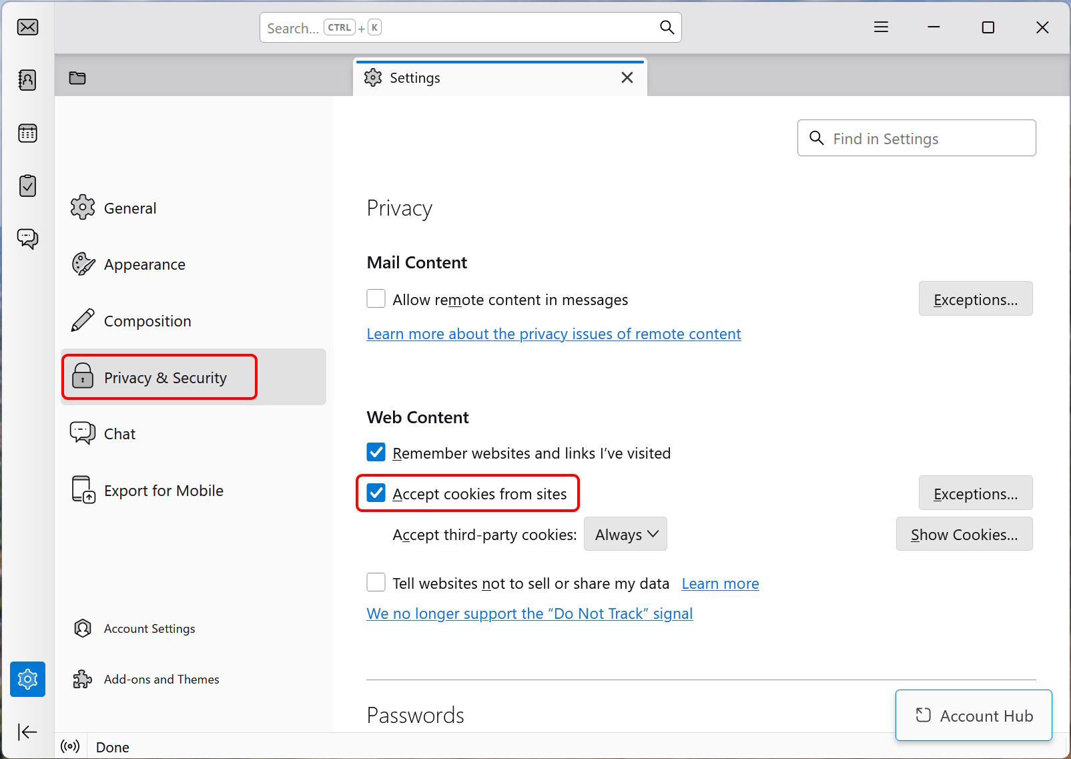Click the General gear icon
This screenshot has width=1071, height=759.
coord(83,208)
